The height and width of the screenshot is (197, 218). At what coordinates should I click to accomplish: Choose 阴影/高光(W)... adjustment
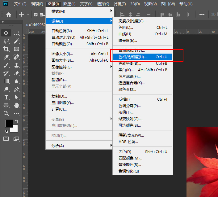point(143,135)
